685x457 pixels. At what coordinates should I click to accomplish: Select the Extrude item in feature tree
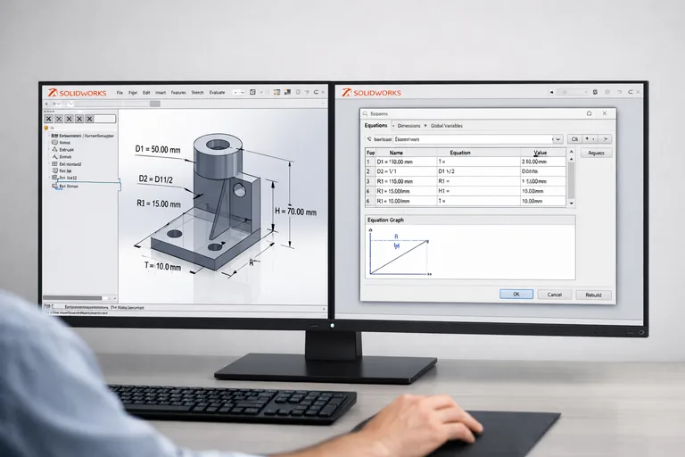(66, 150)
